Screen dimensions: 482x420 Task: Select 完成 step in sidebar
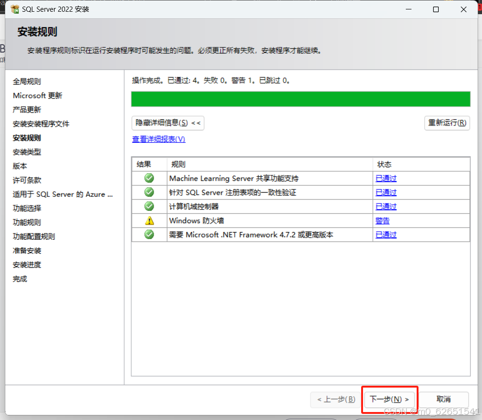[x=20, y=279]
